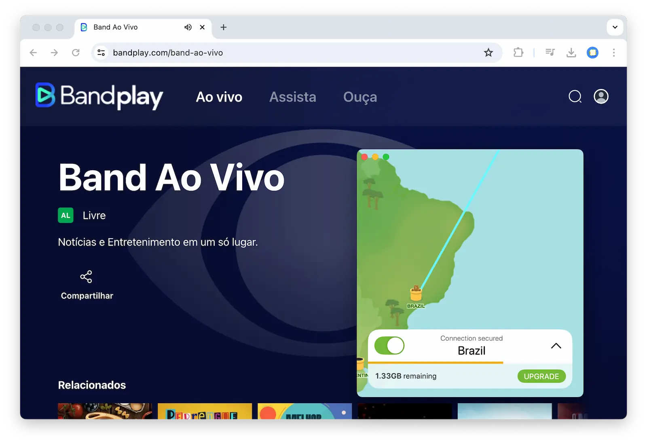The height and width of the screenshot is (444, 647).
Task: Click the Chrome profile avatar
Action: pos(592,53)
